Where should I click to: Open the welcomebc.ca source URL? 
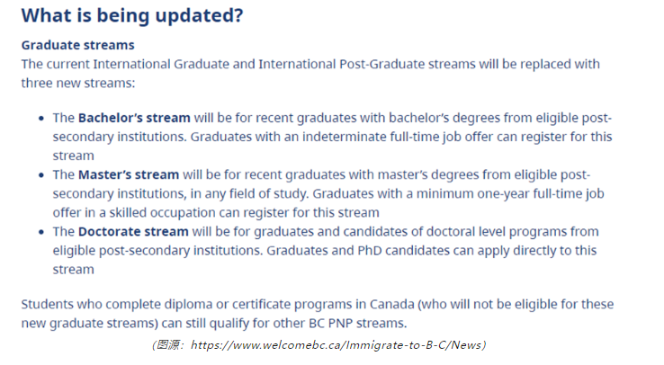pyautogui.click(x=336, y=345)
